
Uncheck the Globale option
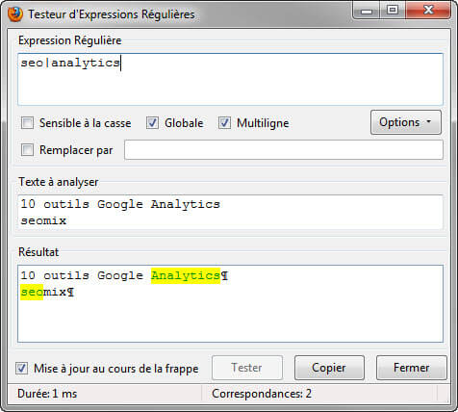coord(152,123)
